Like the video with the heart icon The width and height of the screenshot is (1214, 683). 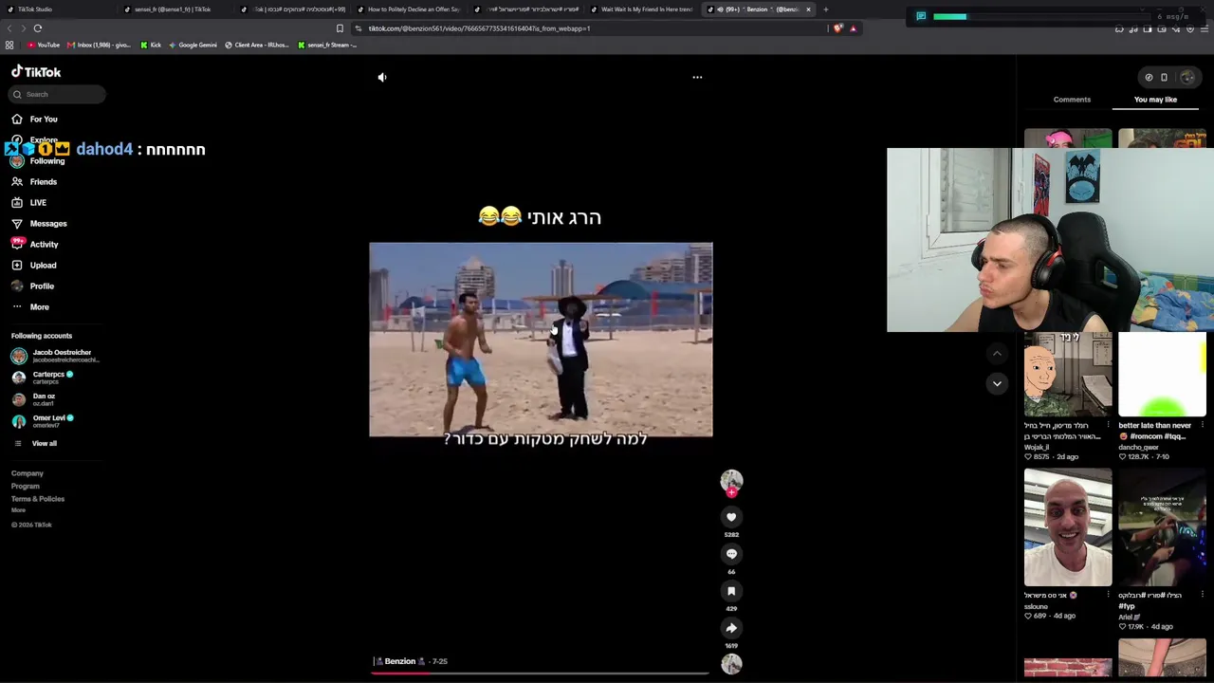click(731, 517)
